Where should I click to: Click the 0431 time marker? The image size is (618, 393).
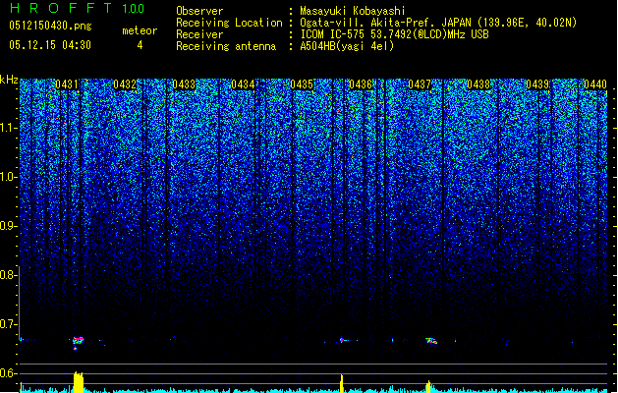pos(67,84)
